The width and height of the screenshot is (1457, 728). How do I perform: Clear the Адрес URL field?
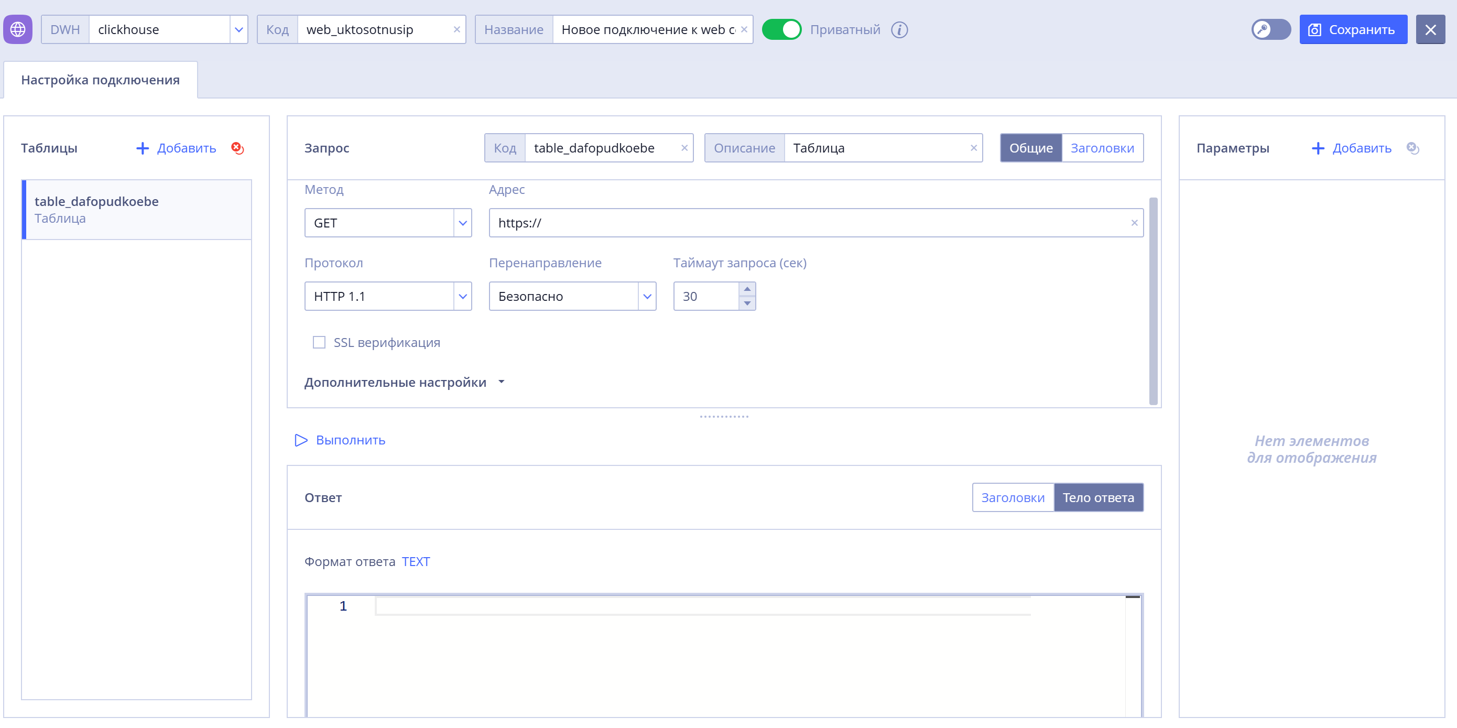[1134, 223]
